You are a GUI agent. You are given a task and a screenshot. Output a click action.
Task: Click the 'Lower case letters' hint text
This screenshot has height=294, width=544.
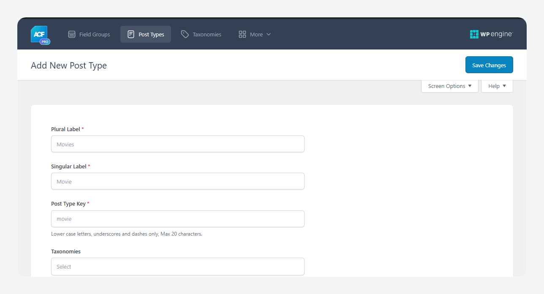coord(127,234)
